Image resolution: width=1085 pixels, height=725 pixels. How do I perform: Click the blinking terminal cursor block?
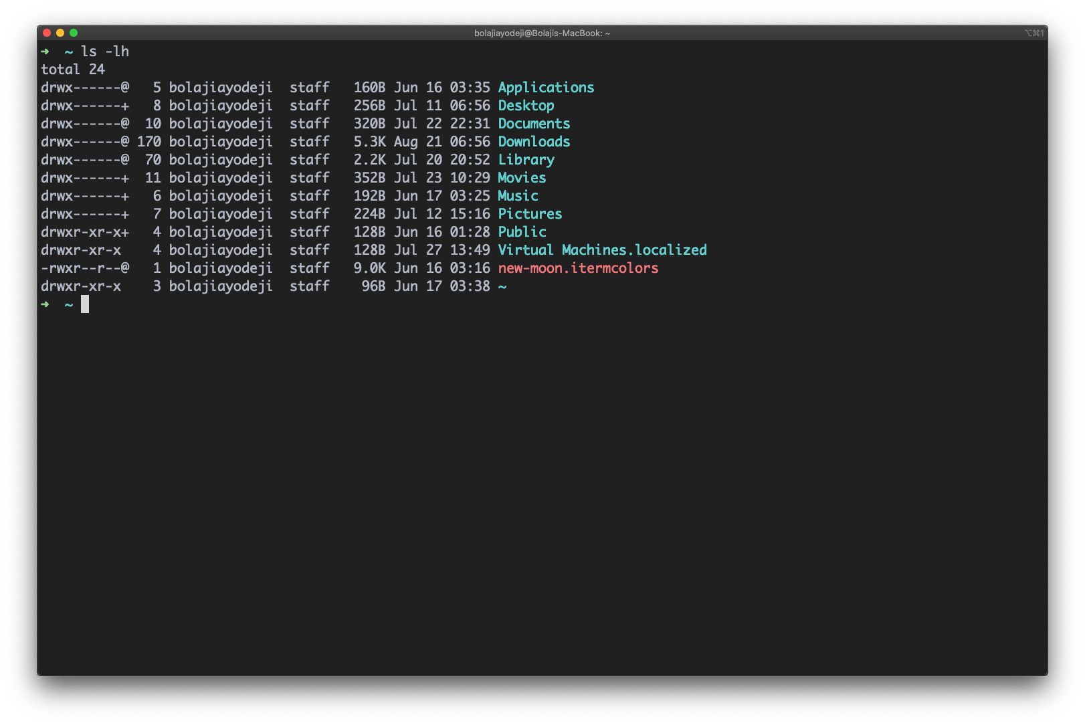(x=86, y=304)
